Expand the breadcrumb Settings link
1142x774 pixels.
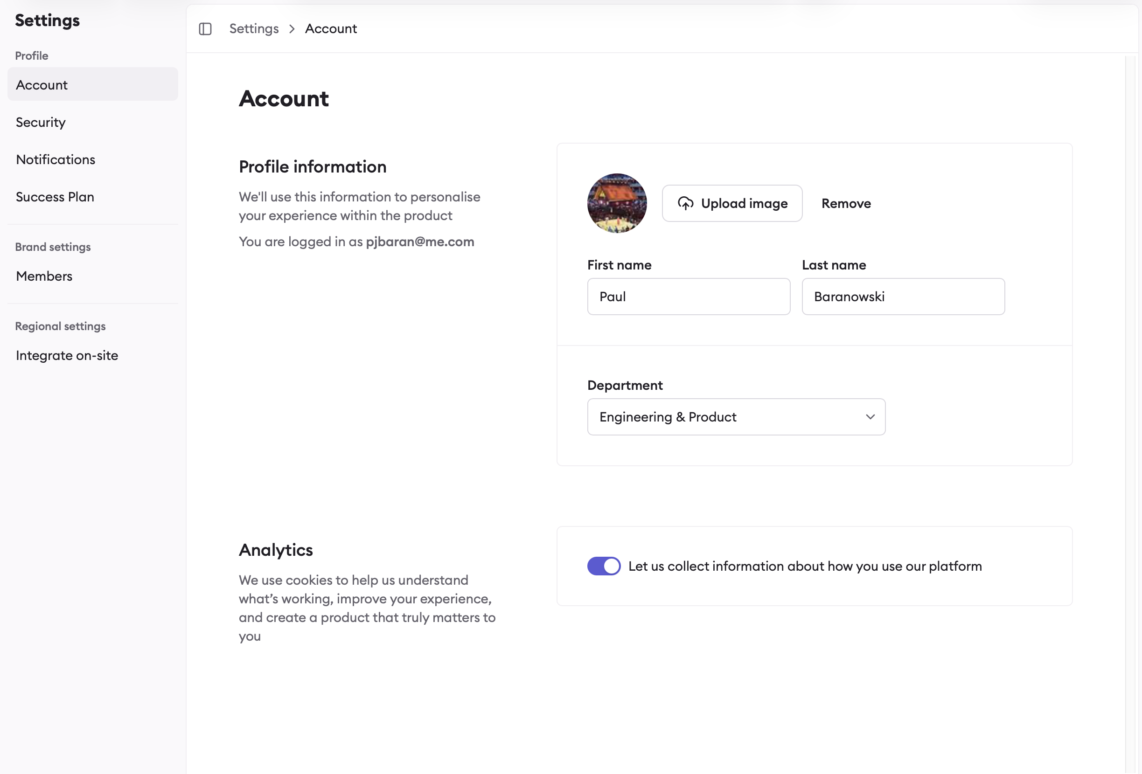click(254, 28)
